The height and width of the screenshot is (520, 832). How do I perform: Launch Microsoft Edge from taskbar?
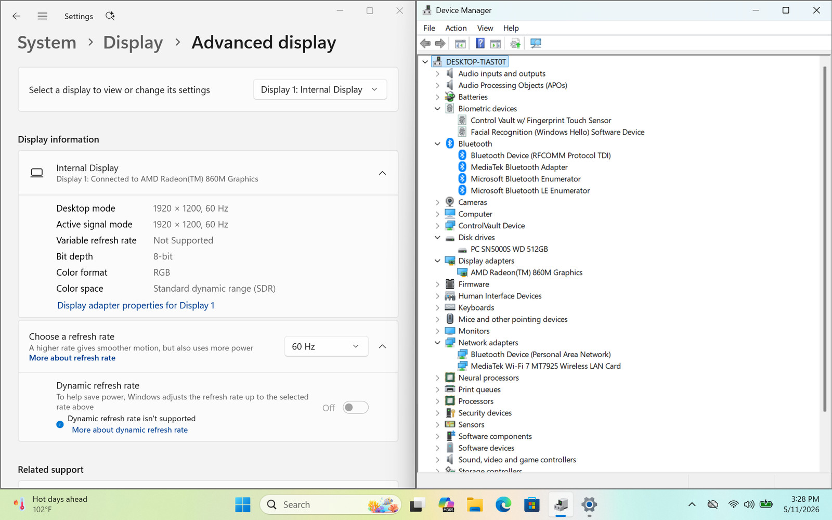tap(503, 504)
